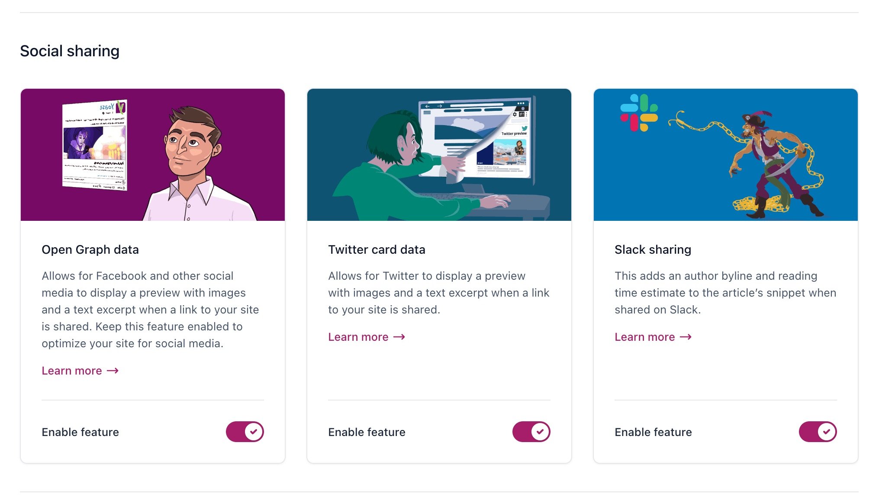Disable the Open Graph data feature

click(x=245, y=431)
